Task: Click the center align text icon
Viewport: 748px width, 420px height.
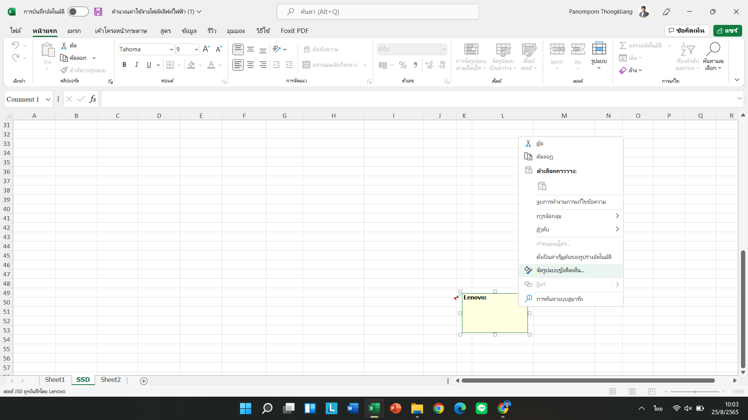Action: (x=251, y=65)
